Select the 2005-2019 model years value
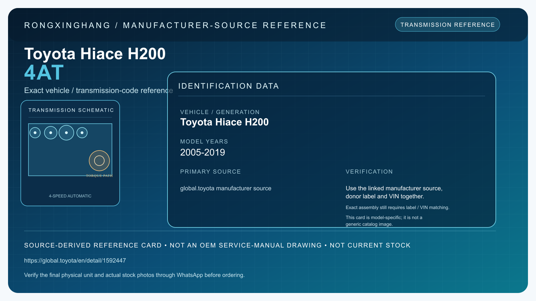Screen dimensions: 536x301 pos(203,153)
